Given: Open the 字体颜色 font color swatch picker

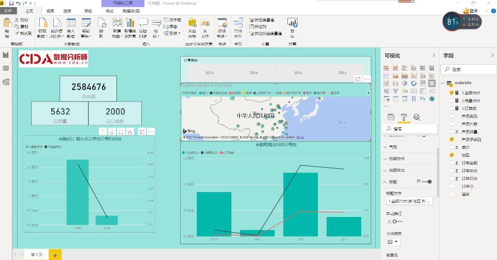Looking at the screenshot, I should point(393,241).
